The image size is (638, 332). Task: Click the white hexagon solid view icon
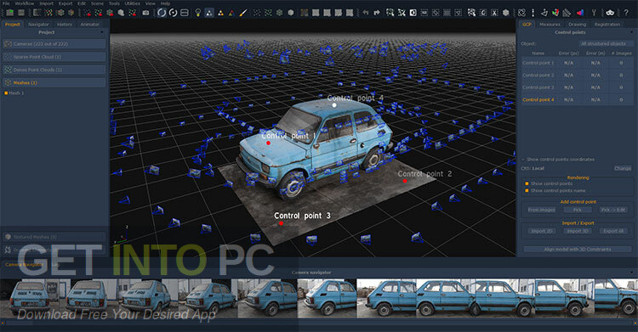coord(291,13)
